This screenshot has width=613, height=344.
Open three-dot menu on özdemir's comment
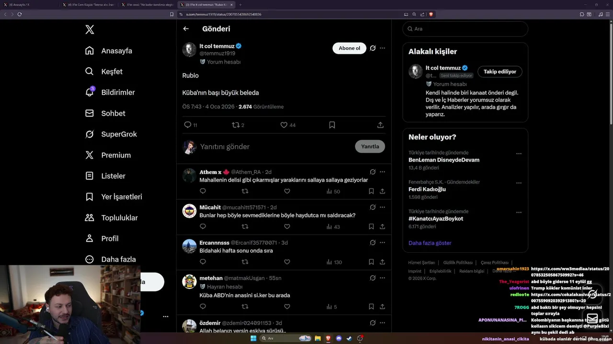382,323
